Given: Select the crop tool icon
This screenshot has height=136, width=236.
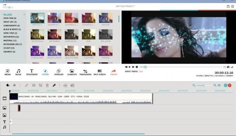Looking at the screenshot, I should pos(41,85).
